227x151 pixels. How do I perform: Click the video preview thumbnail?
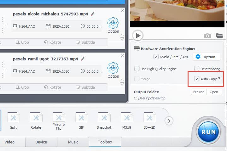(177, 14)
